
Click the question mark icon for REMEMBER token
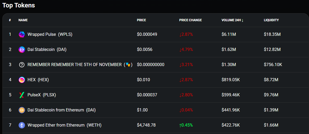click(x=22, y=65)
